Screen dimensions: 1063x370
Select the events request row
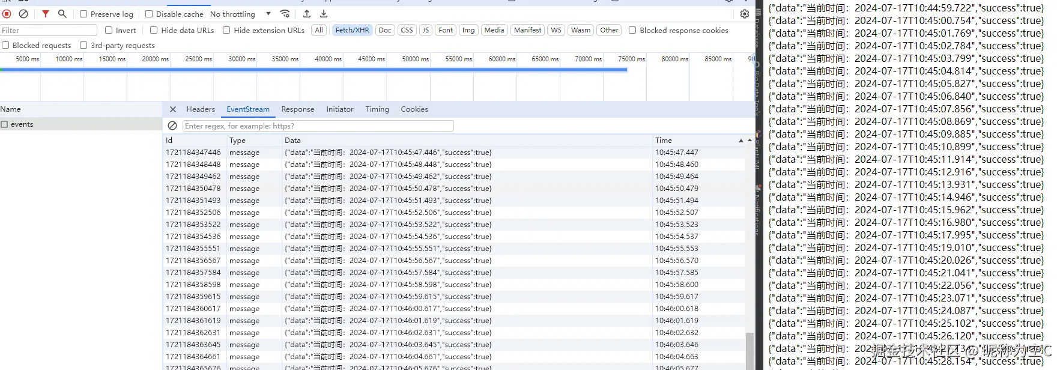pyautogui.click(x=81, y=124)
